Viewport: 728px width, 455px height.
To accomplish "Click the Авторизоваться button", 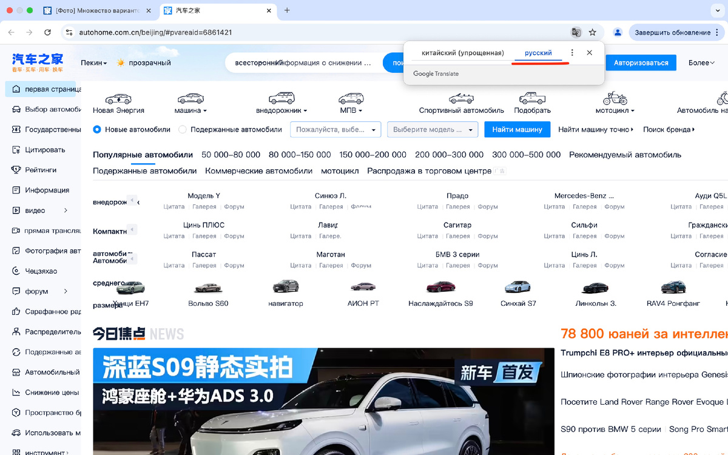I will 641,62.
